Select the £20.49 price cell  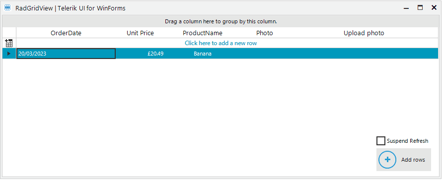point(140,54)
